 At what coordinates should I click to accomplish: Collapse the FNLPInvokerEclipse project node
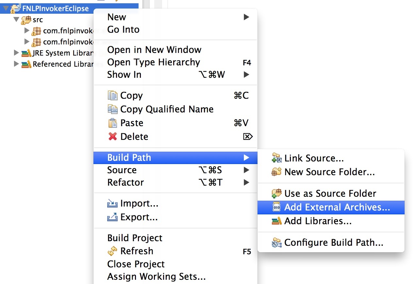point(6,8)
